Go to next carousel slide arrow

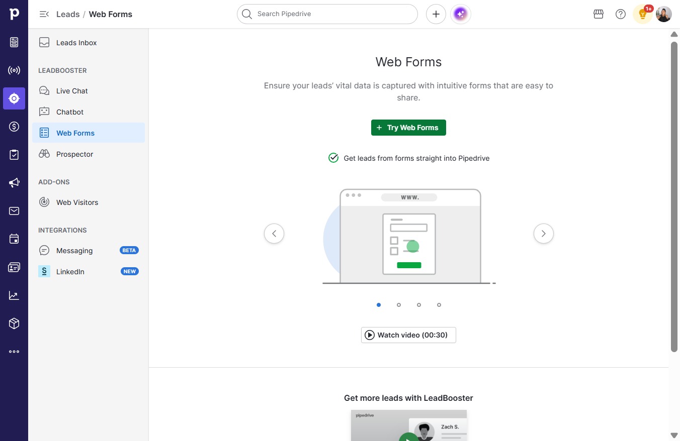coord(544,234)
